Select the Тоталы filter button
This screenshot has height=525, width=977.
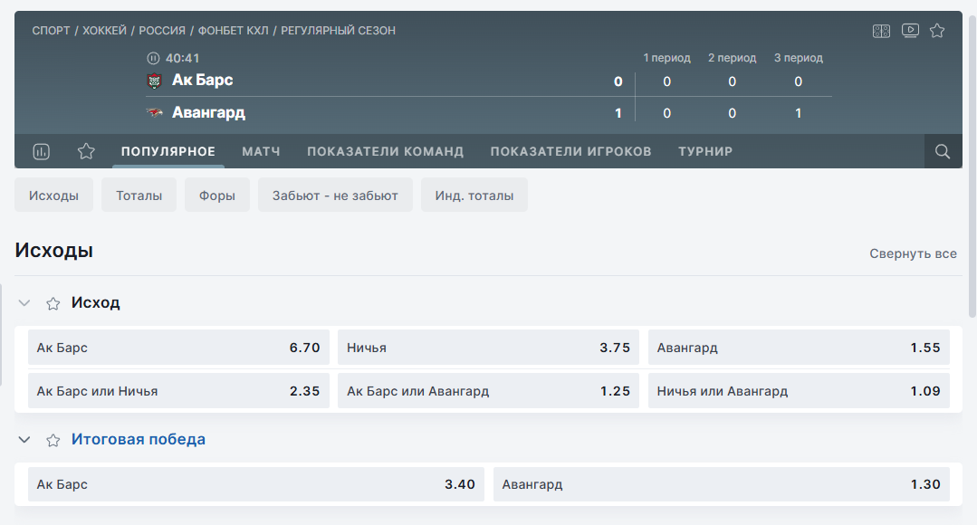139,196
